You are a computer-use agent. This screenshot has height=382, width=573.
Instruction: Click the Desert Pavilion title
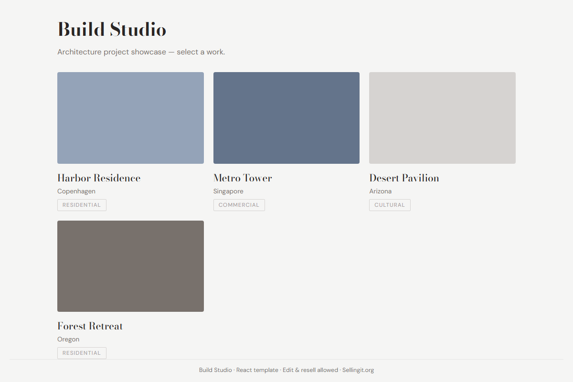pyautogui.click(x=404, y=178)
